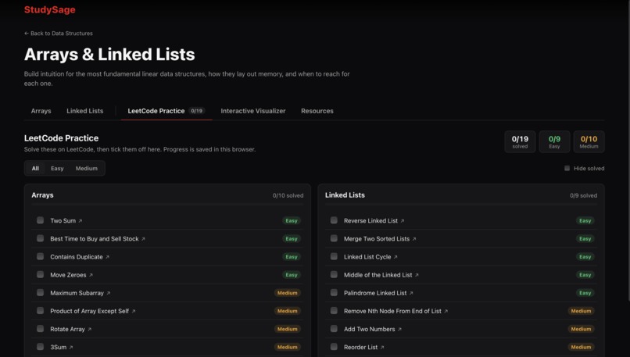This screenshot has width=630, height=357.
Task: Check off Contains Duplicate
Action: coord(40,256)
